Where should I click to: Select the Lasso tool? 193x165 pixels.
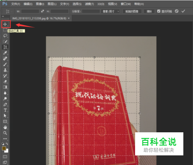[x=5, y=36]
